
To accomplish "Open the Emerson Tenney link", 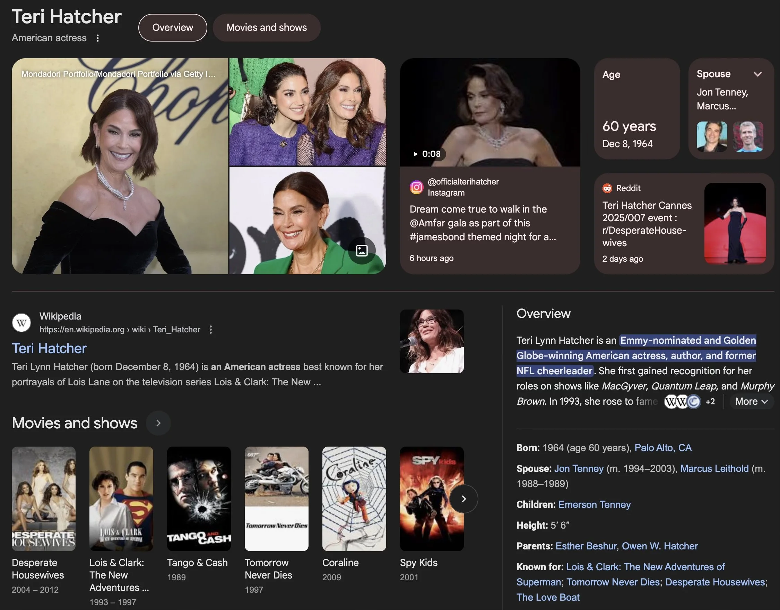I will pyautogui.click(x=594, y=504).
